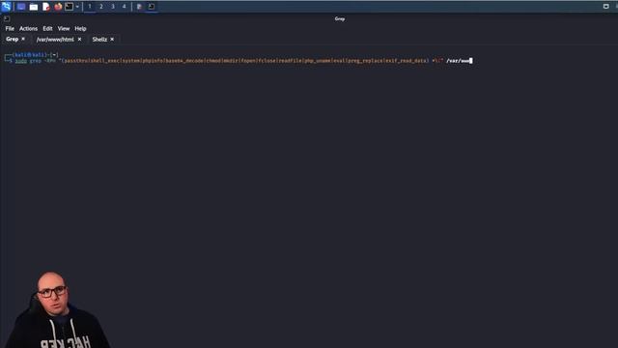
Task: Switch to workspace 2
Action: (101, 7)
